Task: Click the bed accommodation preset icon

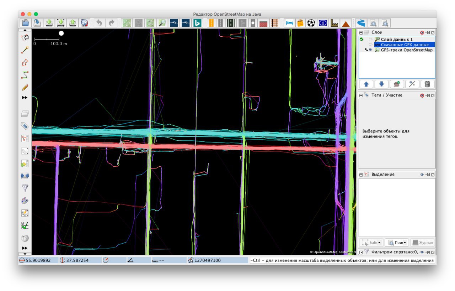Action: (x=289, y=23)
